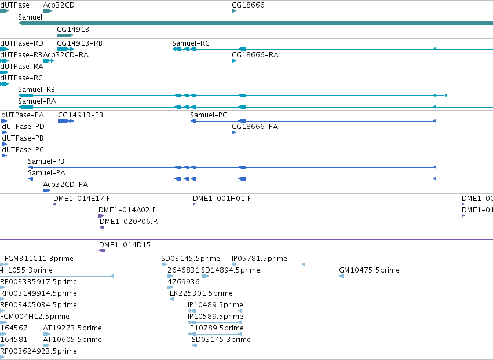Select the FGM311C11.3prime EST label
The image size is (493, 360).
(x=39, y=259)
